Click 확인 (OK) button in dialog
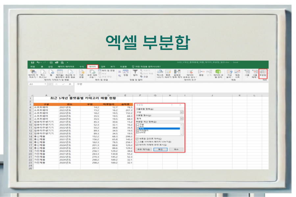This screenshot has width=296, height=197. [x=160, y=149]
